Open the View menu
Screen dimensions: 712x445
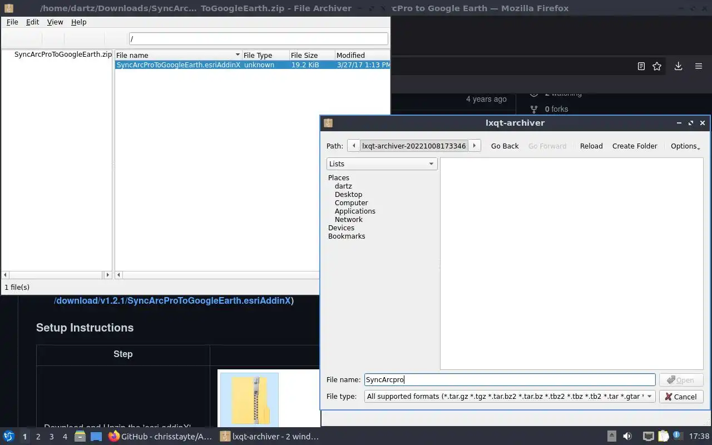(55, 22)
